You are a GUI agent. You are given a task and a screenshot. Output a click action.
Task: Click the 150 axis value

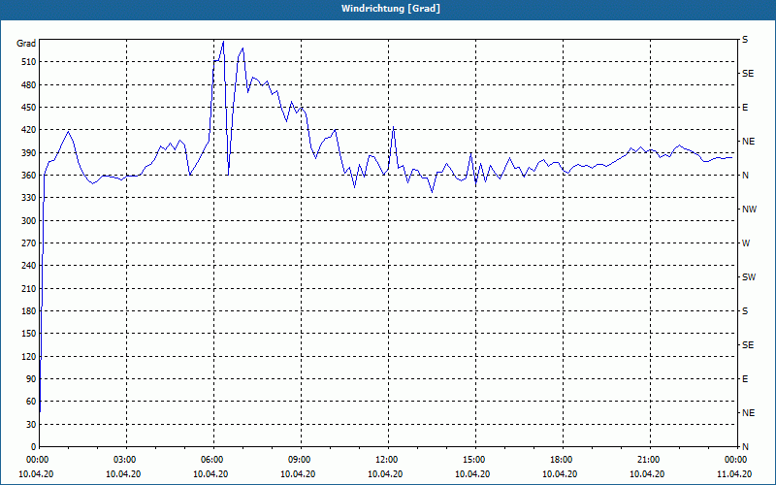tap(30, 334)
